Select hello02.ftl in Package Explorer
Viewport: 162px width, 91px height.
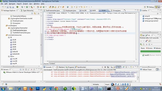pos(16,54)
